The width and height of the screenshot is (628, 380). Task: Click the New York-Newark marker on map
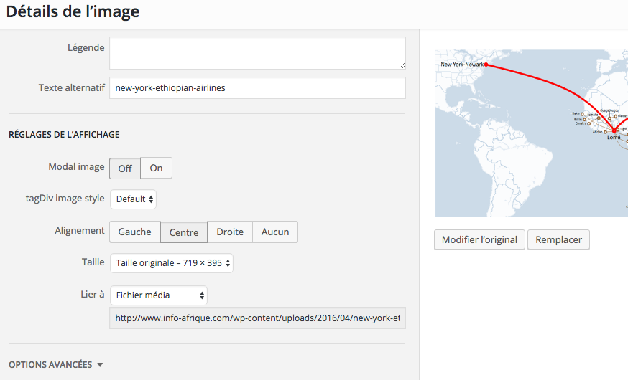pos(486,65)
